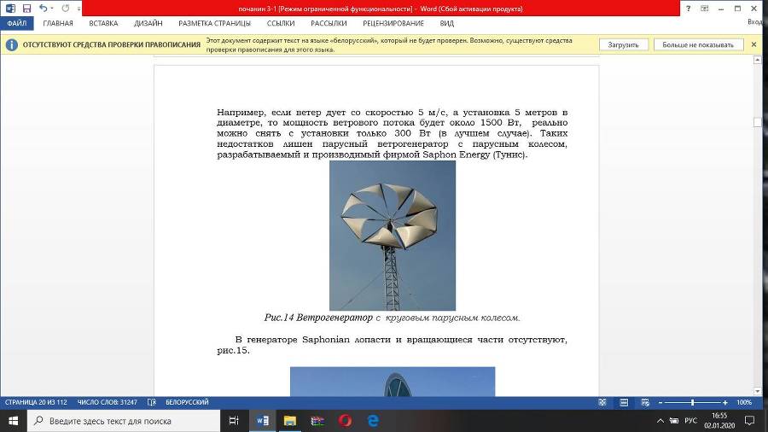Open the ДИЗАЙН ribbon tab
The image size is (768, 432).
point(148,23)
